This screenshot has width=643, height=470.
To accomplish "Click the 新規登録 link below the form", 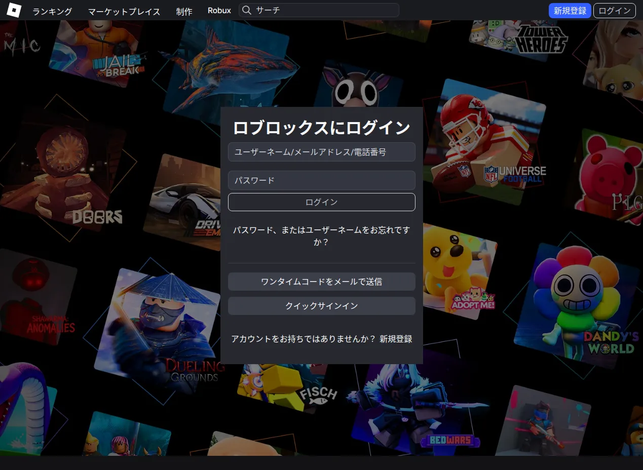I will click(396, 339).
